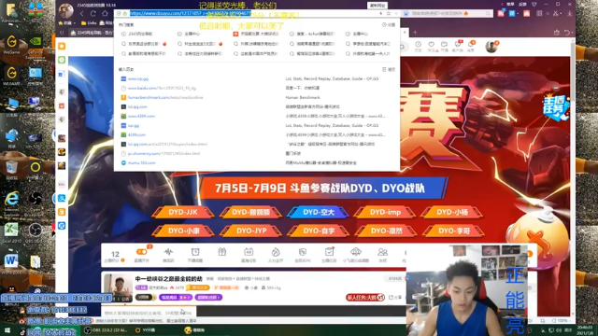
Task: Select the highlighted douyu URL in address bar
Action: tap(191, 13)
